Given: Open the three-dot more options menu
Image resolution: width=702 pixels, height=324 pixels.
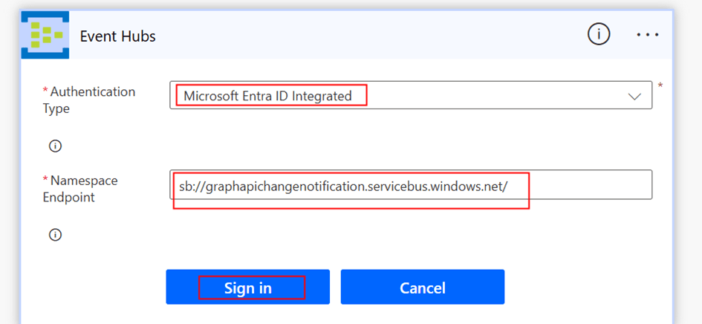Looking at the screenshot, I should coord(648,35).
